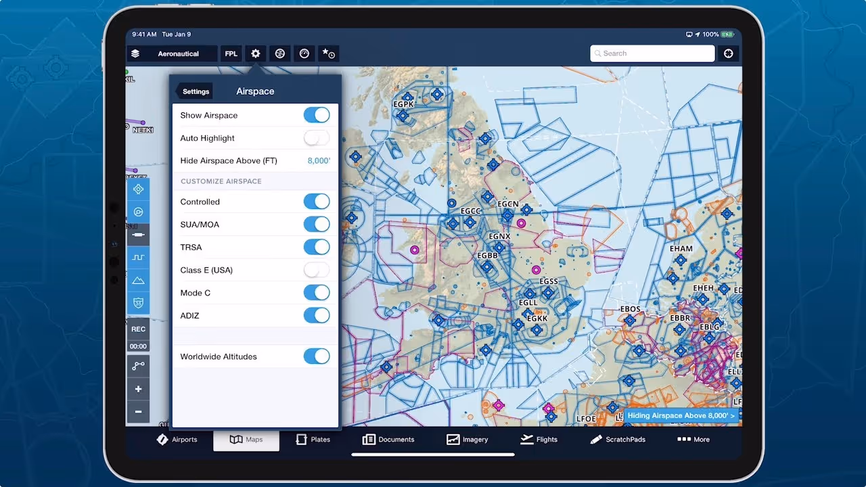Tap the EGCC airport marker on map
This screenshot has height=487, width=866.
pyautogui.click(x=470, y=222)
